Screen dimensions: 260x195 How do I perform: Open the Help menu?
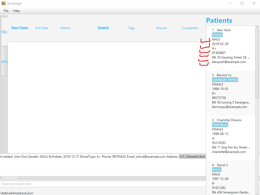click(16, 11)
